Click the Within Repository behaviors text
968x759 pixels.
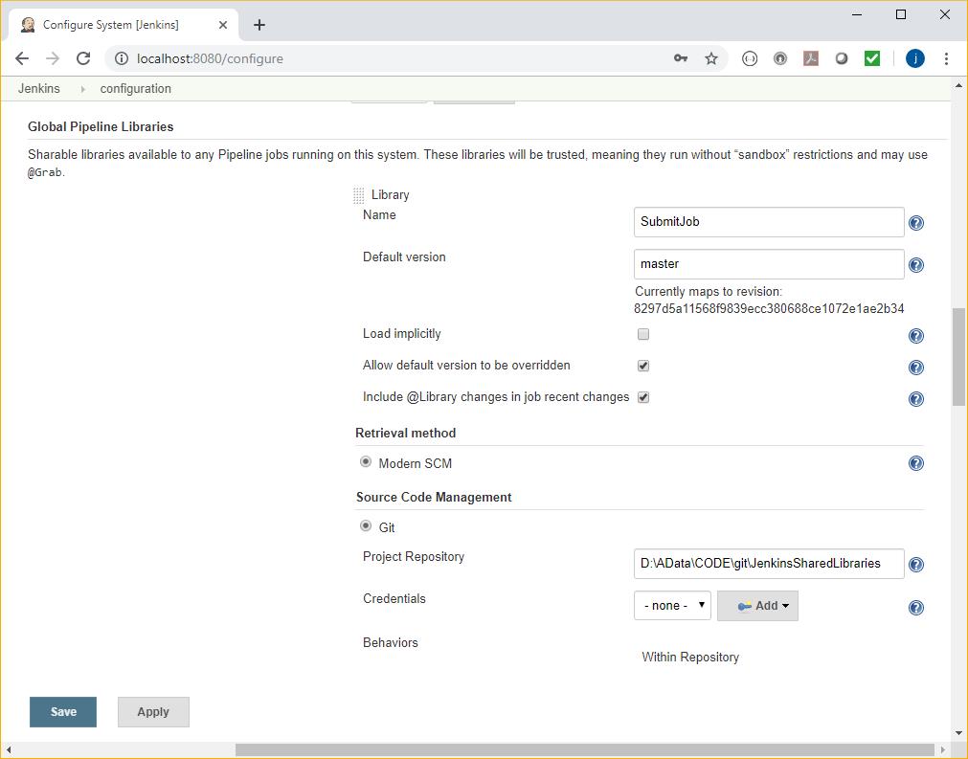[x=690, y=658]
